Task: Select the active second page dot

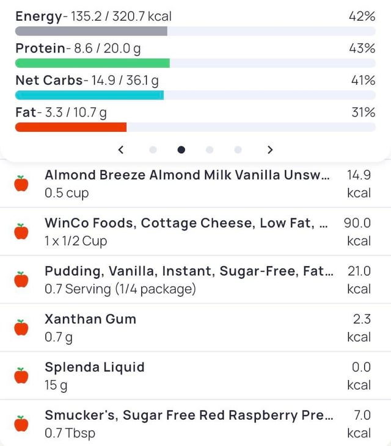Action: [181, 149]
